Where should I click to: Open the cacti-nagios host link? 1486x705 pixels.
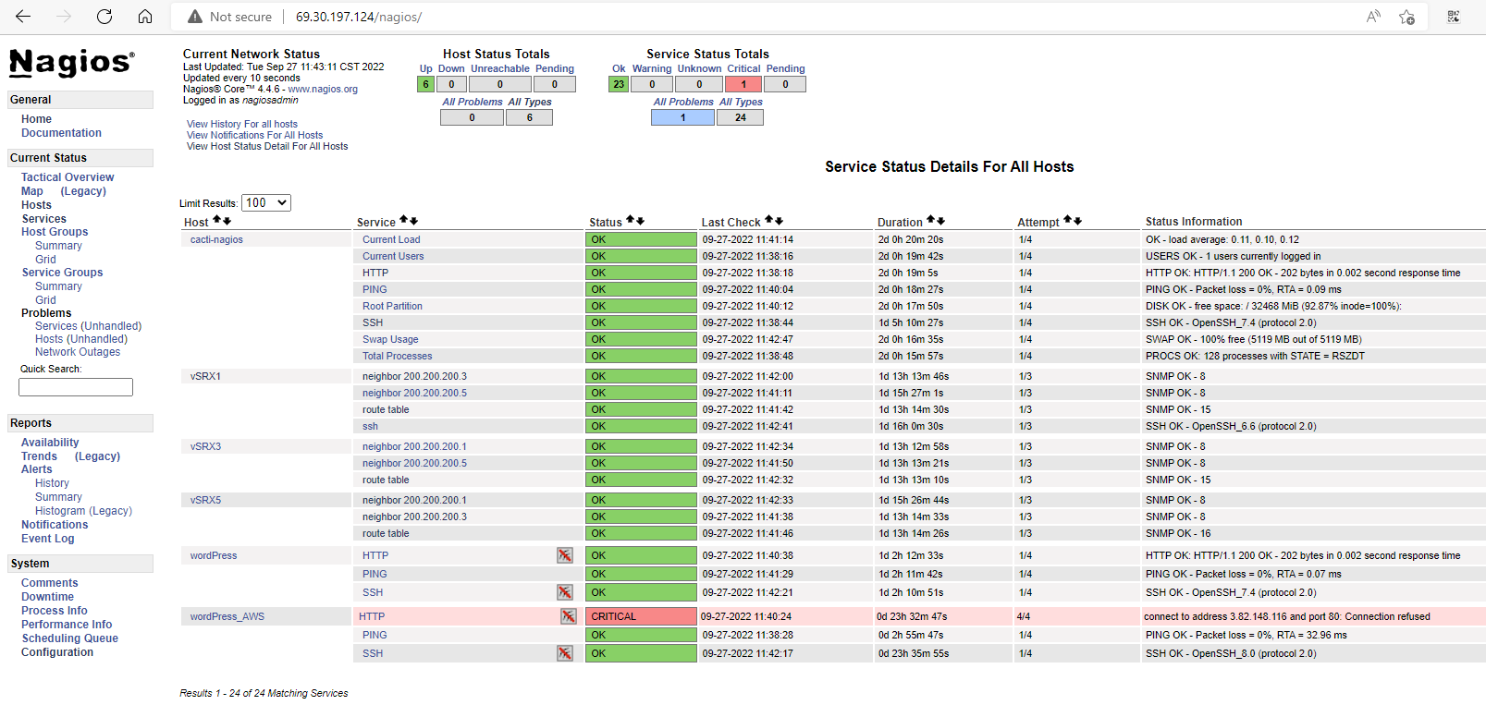coord(216,239)
